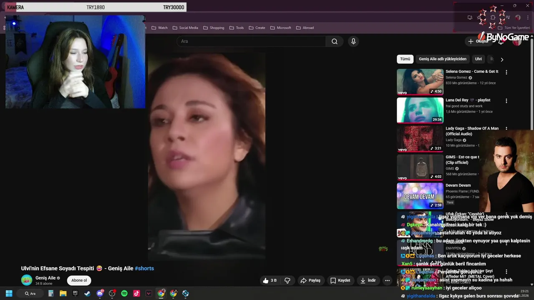Open Valorant icon in the taskbar
Screen dimensions: 534x300
pyautogui.click(x=149, y=293)
